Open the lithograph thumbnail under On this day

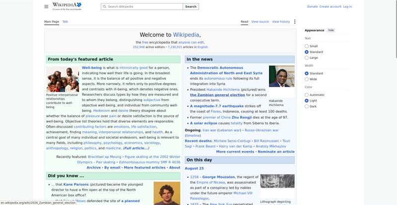coord(277,181)
